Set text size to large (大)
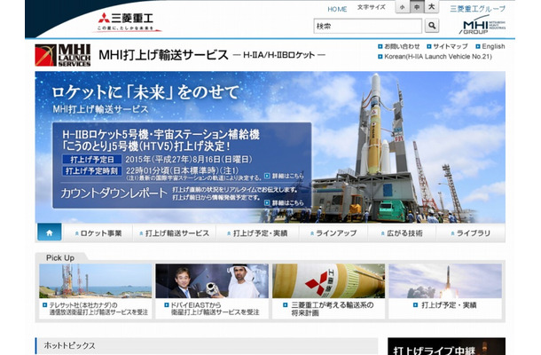The image size is (541, 355). [431, 7]
